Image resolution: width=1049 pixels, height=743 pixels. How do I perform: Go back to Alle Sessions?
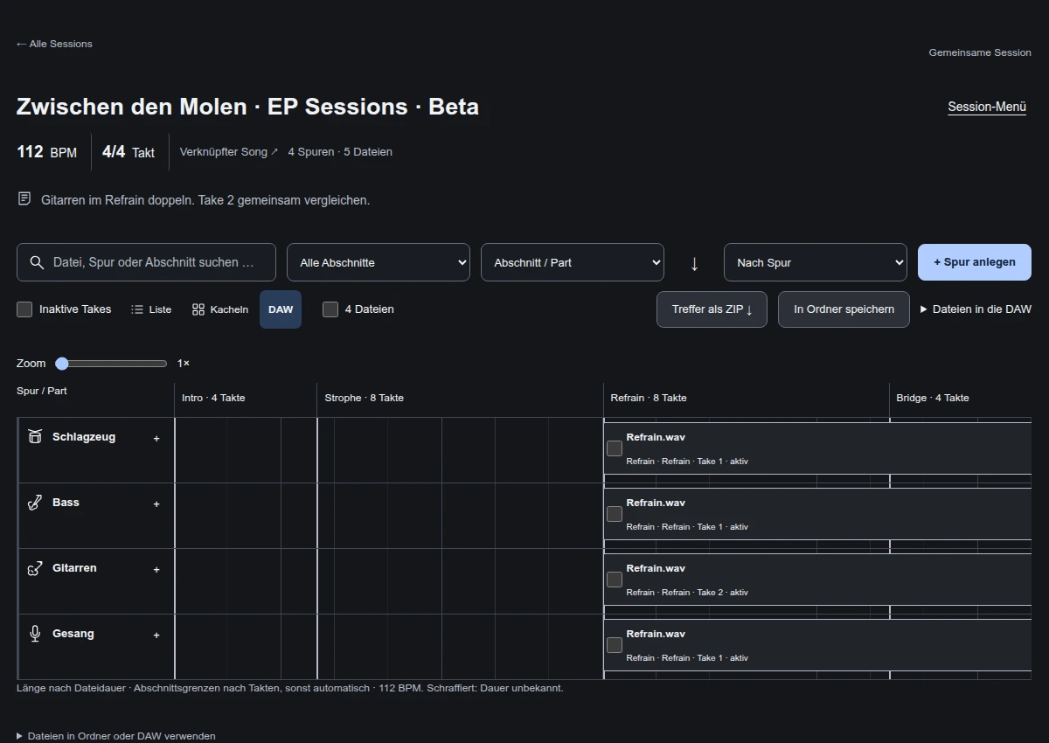tap(54, 44)
